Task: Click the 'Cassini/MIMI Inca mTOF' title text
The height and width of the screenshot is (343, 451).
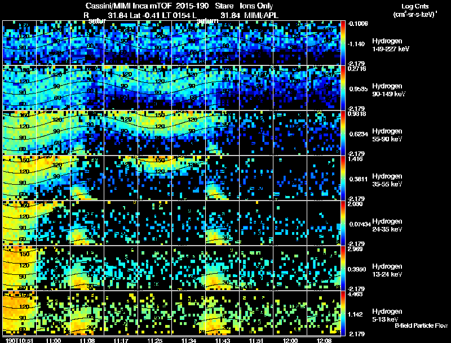Action: tap(129, 6)
